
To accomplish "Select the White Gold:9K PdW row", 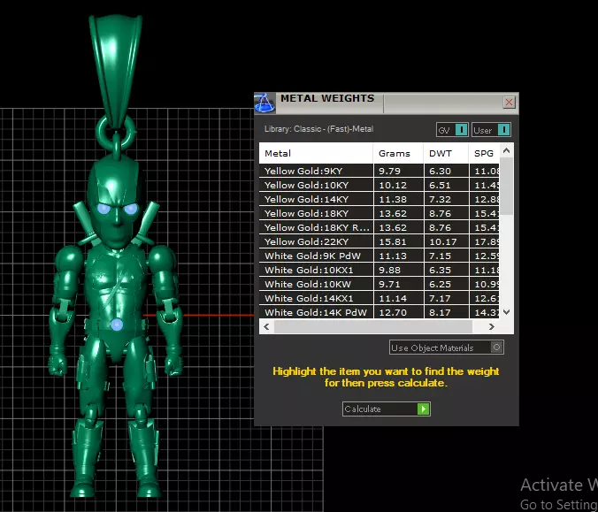I will pos(379,256).
